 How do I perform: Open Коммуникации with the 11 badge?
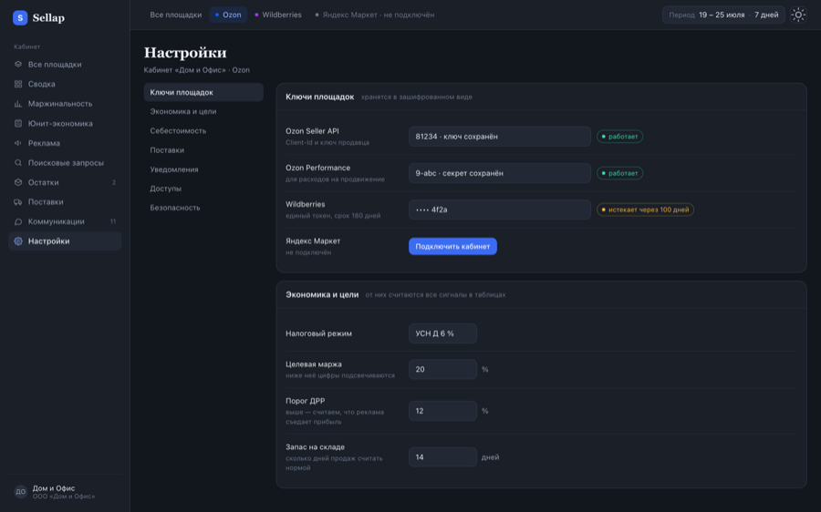point(65,221)
